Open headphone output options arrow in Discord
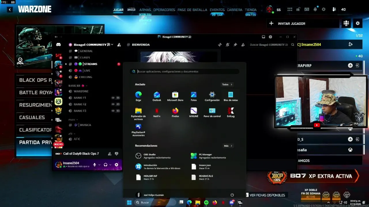369x207 pixels. [110, 165]
